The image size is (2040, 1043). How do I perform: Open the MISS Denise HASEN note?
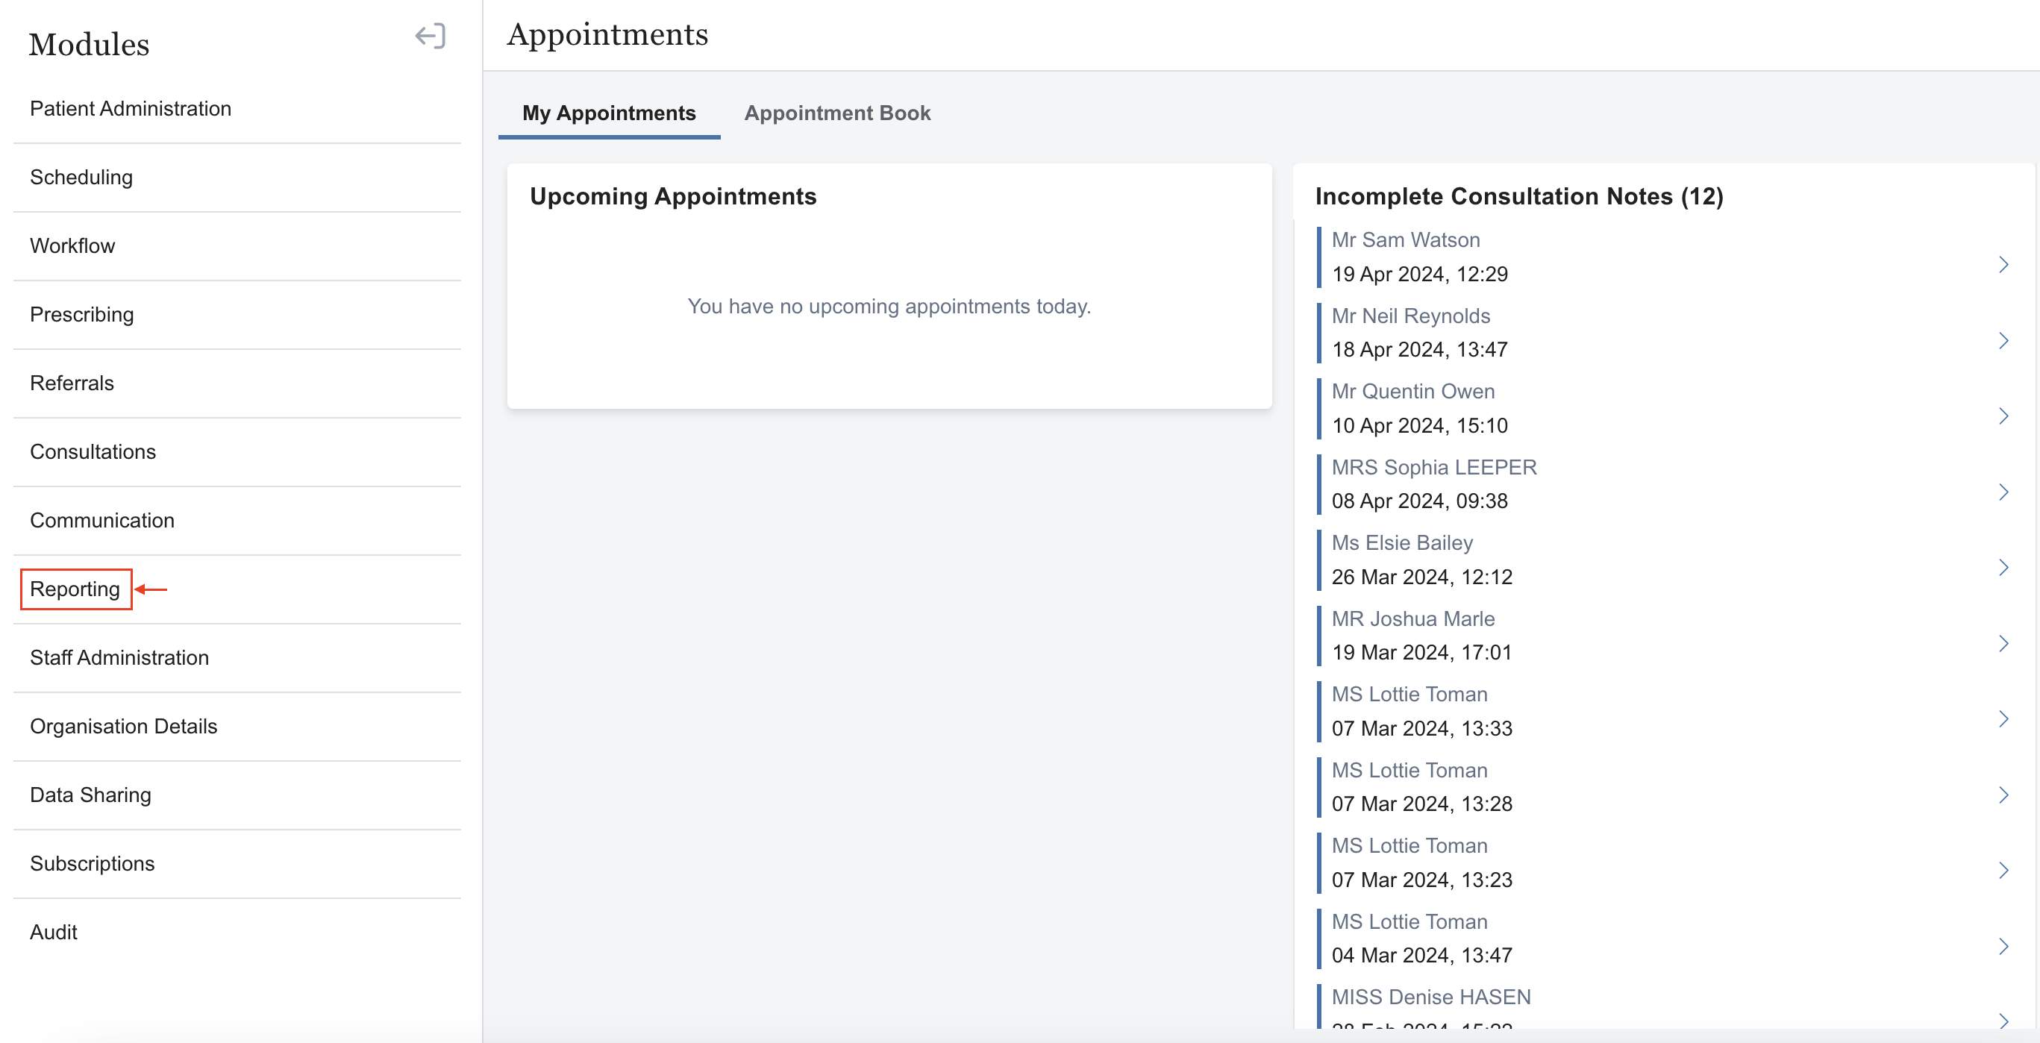[1430, 996]
